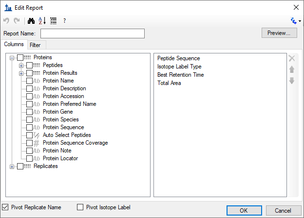Viewport: 304px width, 218px height.
Task: Collapse the Proteins tree node
Action: [x=12, y=58]
